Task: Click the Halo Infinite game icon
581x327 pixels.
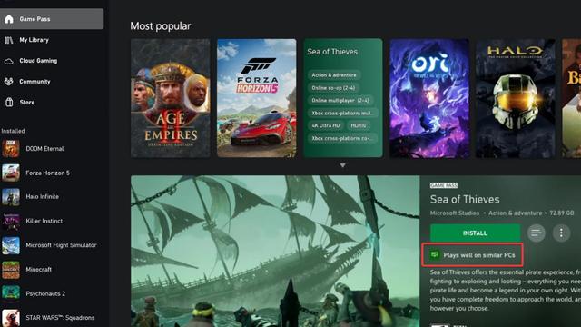Action: [11, 197]
